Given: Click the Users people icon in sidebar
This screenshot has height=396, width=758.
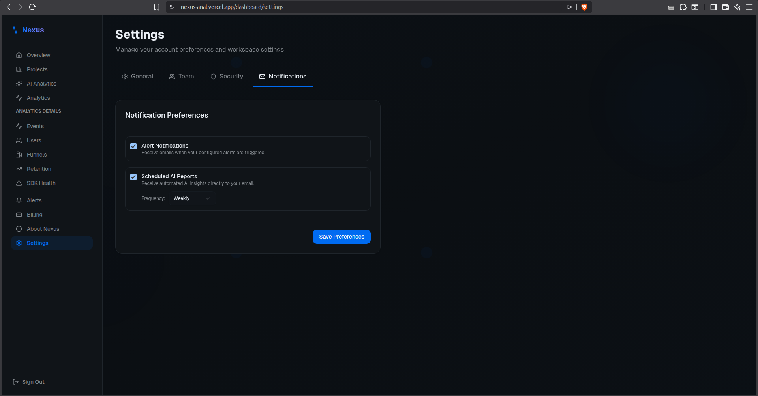Looking at the screenshot, I should pos(19,140).
